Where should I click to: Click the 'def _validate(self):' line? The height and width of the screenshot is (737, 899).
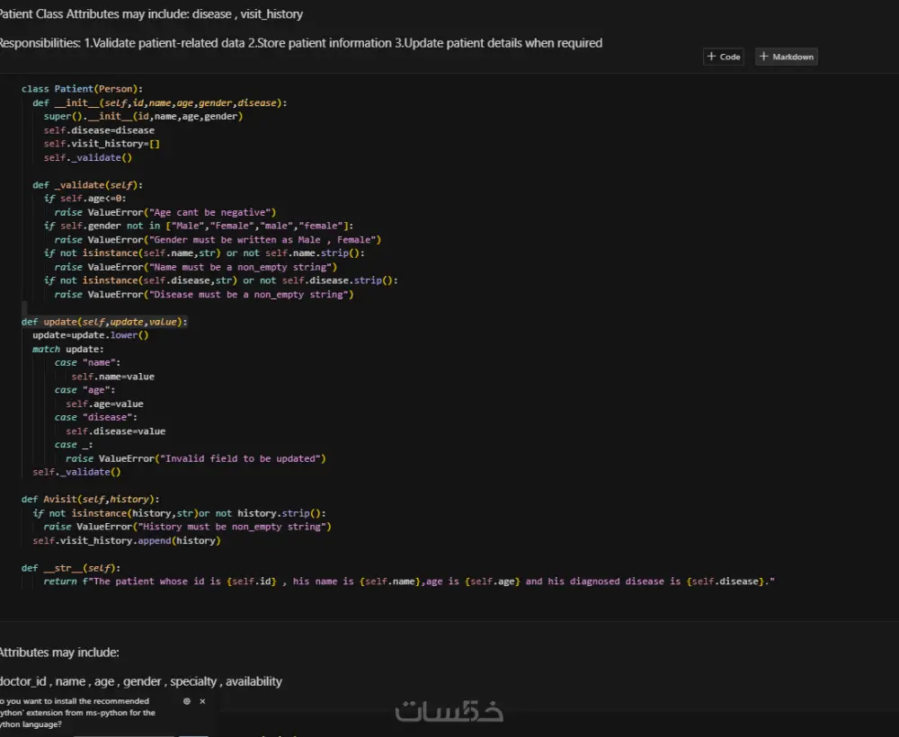(87, 185)
